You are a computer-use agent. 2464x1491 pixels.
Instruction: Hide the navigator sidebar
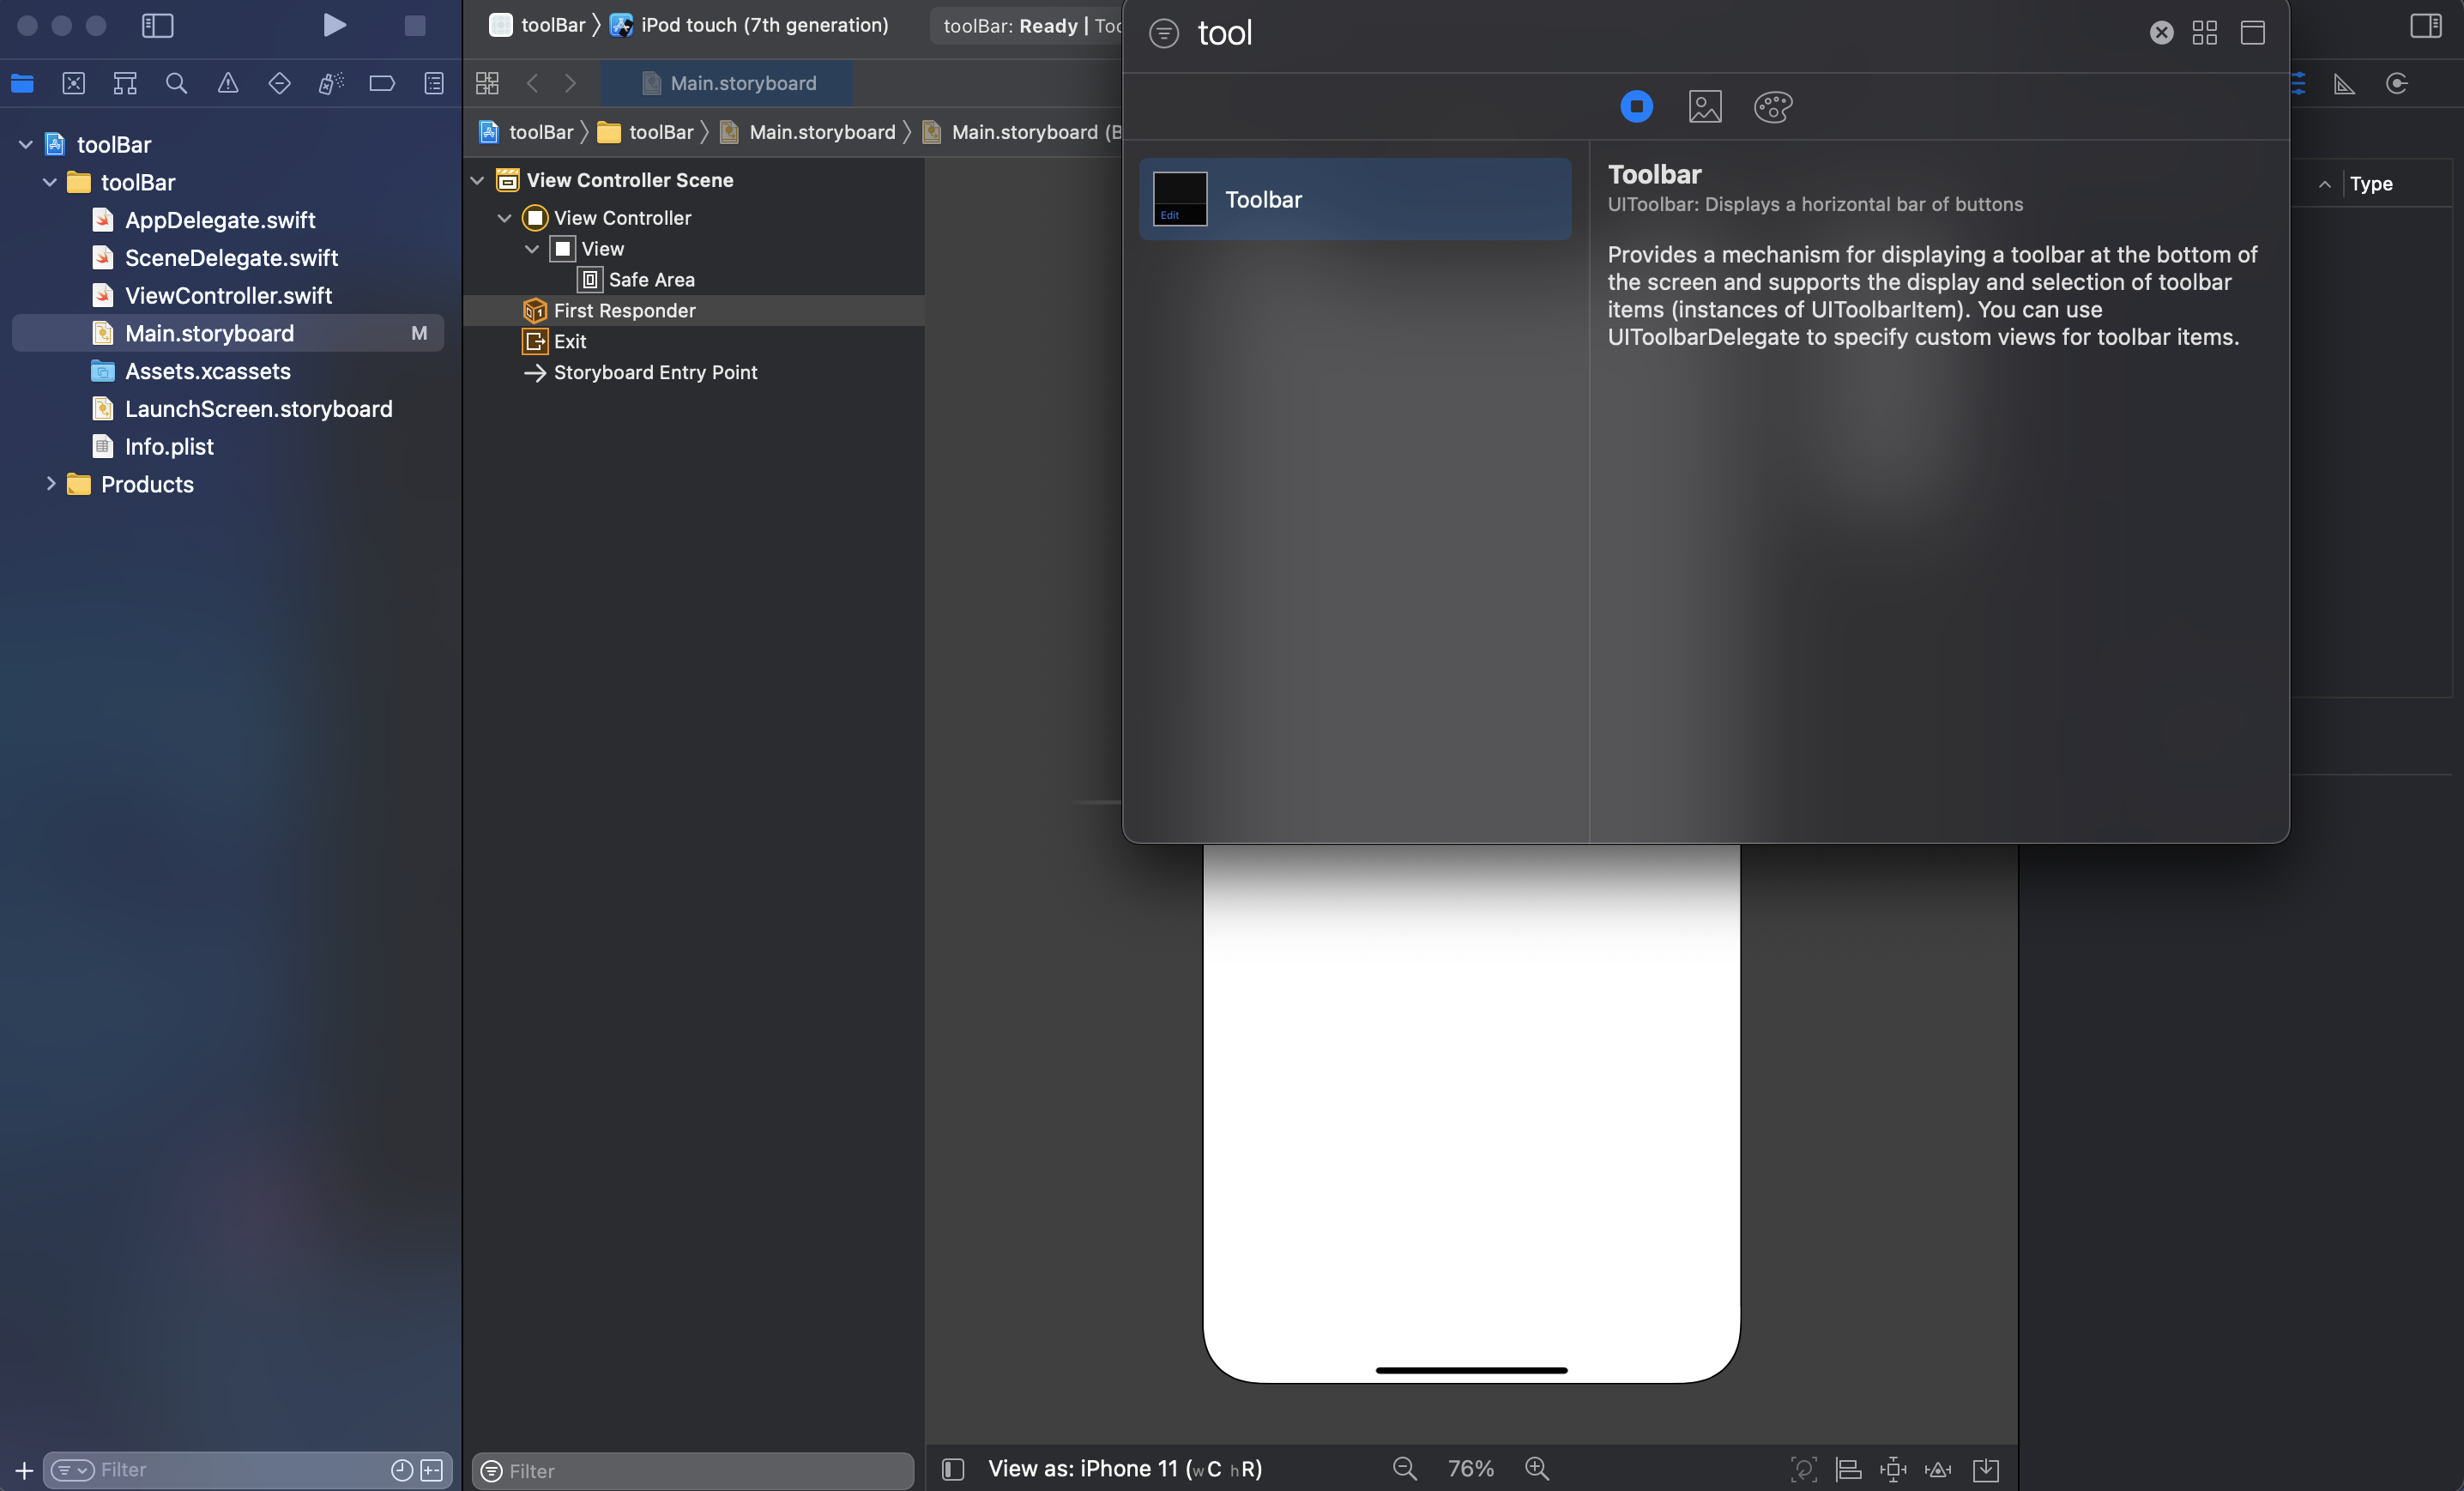pos(158,25)
